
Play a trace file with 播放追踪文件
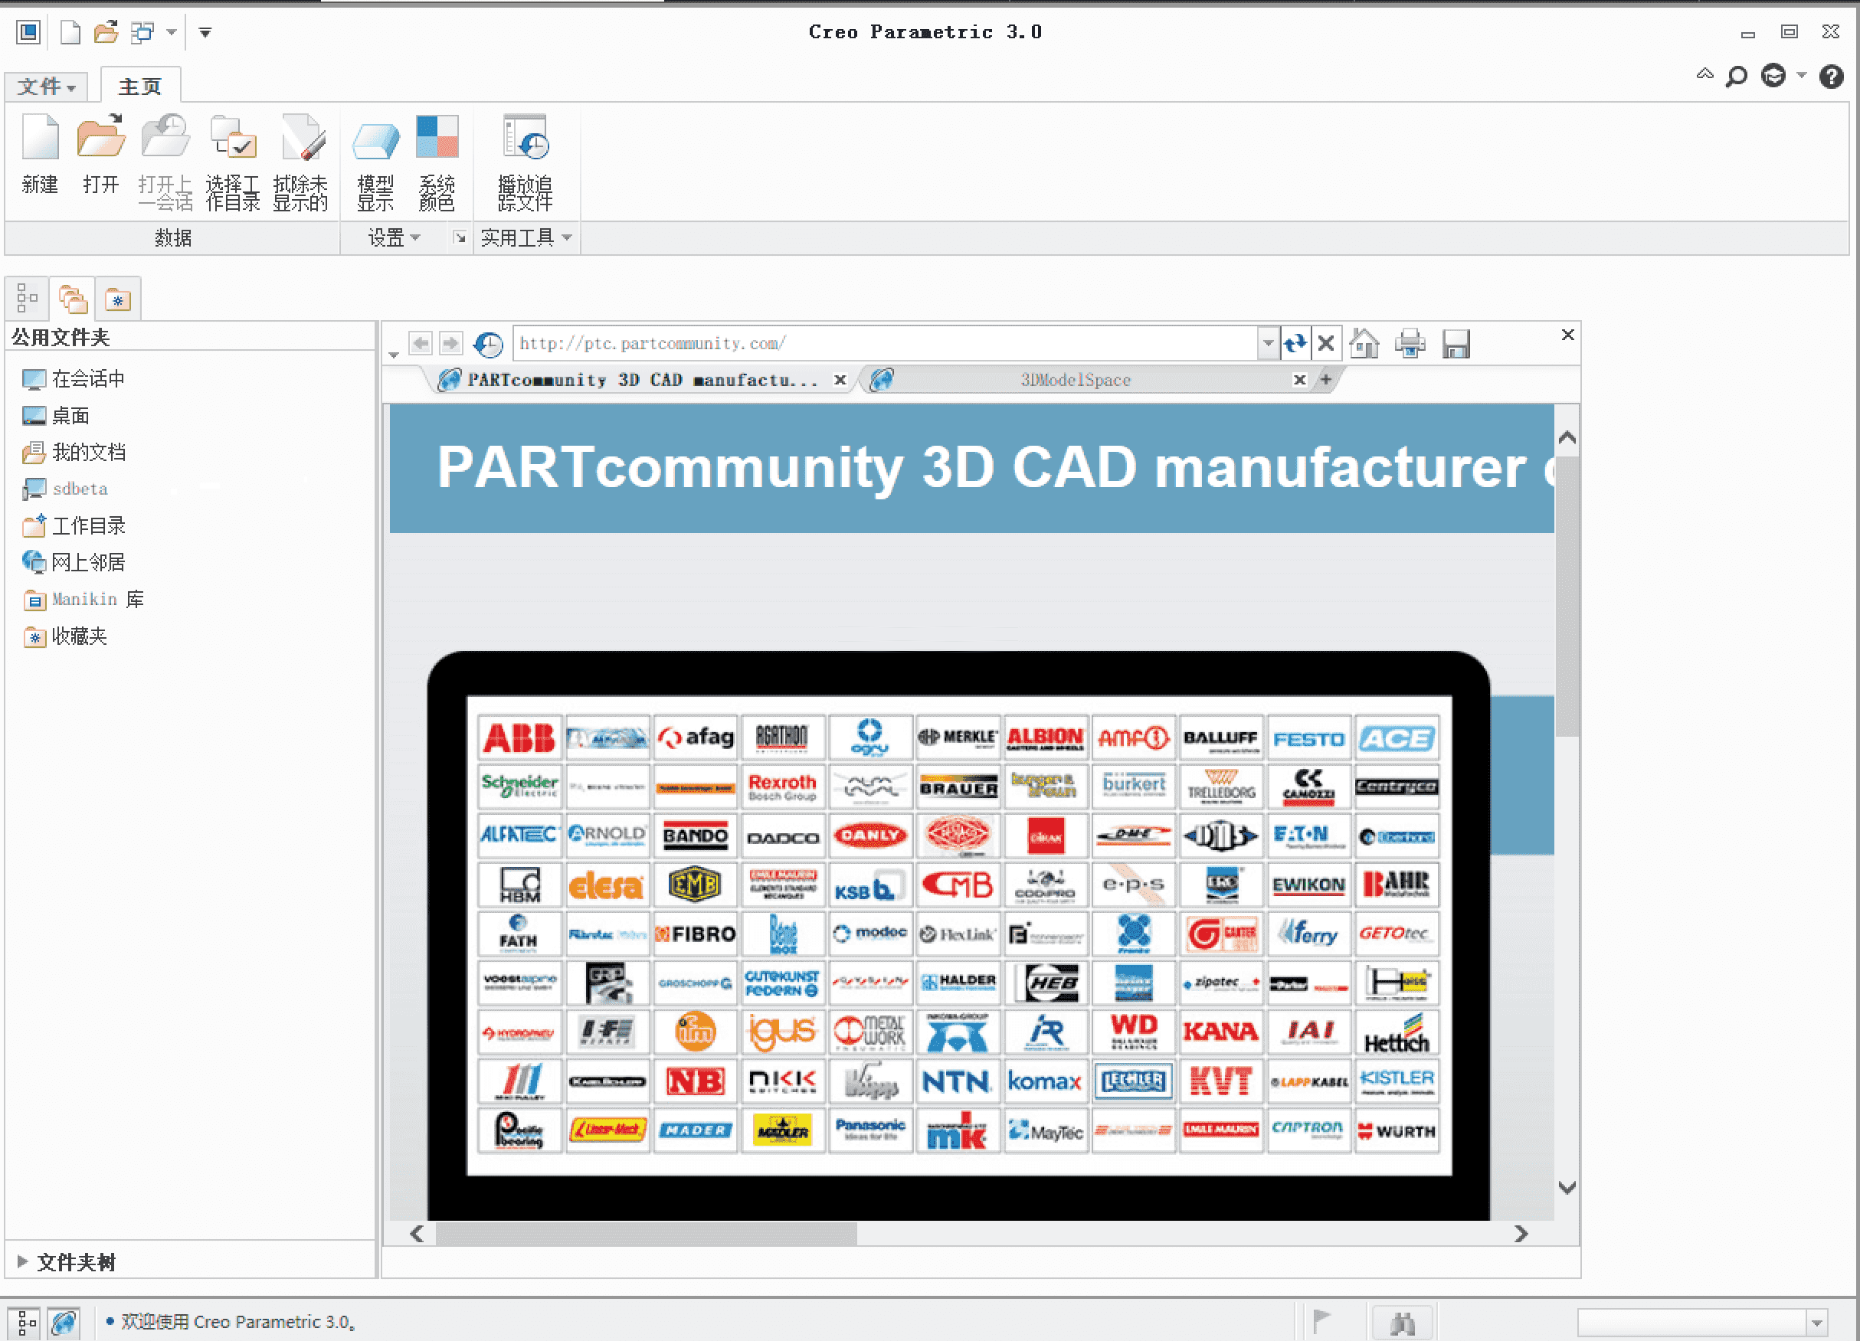pyautogui.click(x=526, y=159)
